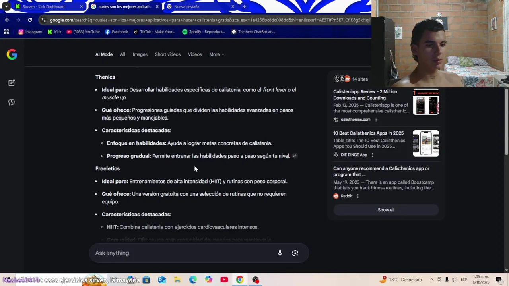Open File Explorer from the taskbar
509x286 pixels.
tap(177, 280)
